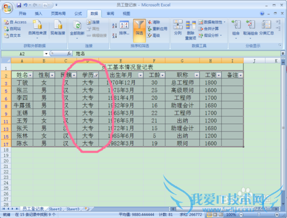
Task: Open filter dropdown for 职称 column
Action: (x=197, y=75)
